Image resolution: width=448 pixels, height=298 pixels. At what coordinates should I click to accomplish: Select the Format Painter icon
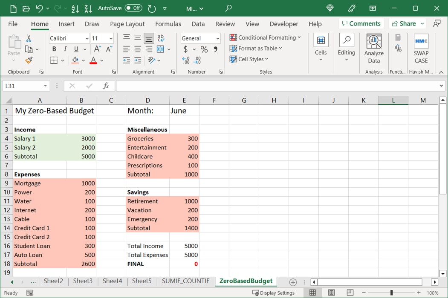(x=29, y=60)
